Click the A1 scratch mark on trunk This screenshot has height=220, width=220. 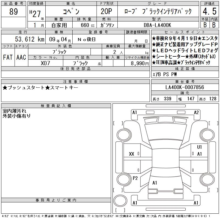(x=155, y=183)
